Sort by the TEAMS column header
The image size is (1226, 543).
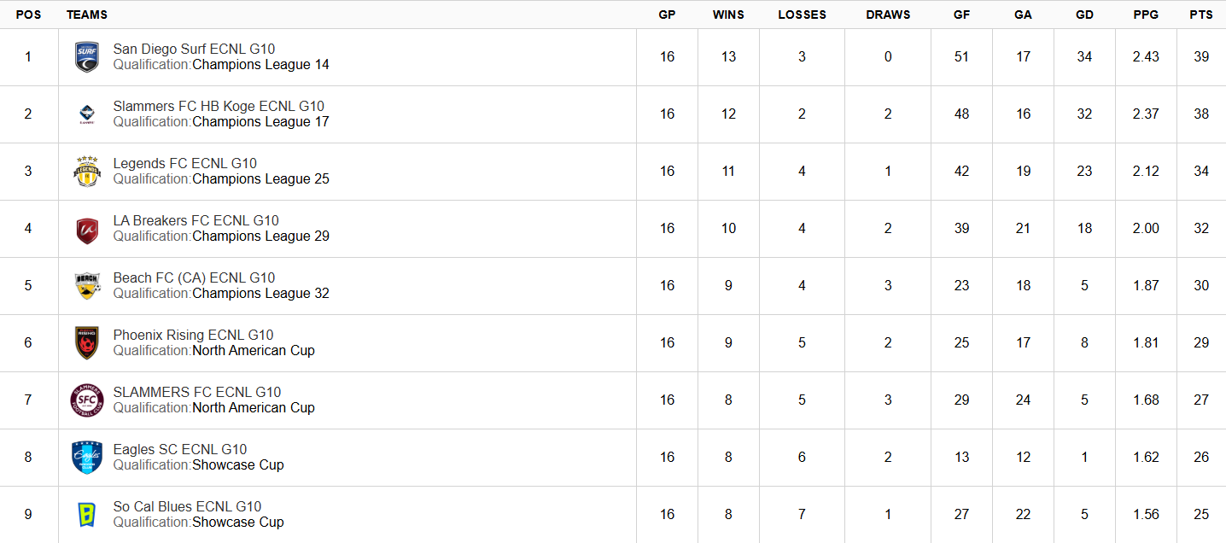click(86, 15)
